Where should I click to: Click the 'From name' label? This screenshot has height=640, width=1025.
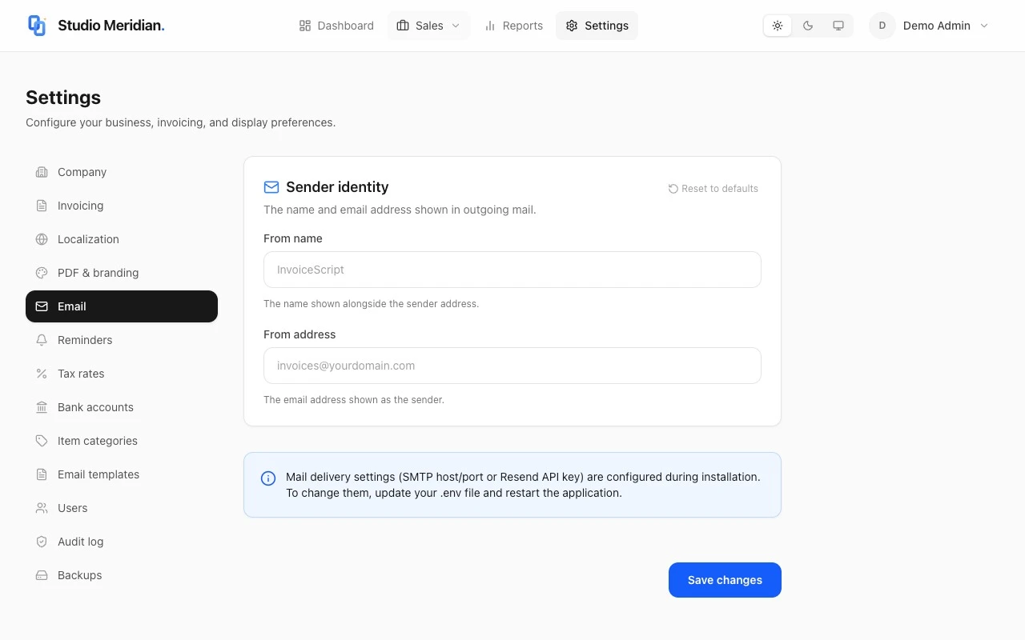pos(293,238)
